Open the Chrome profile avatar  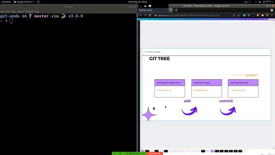267,15
